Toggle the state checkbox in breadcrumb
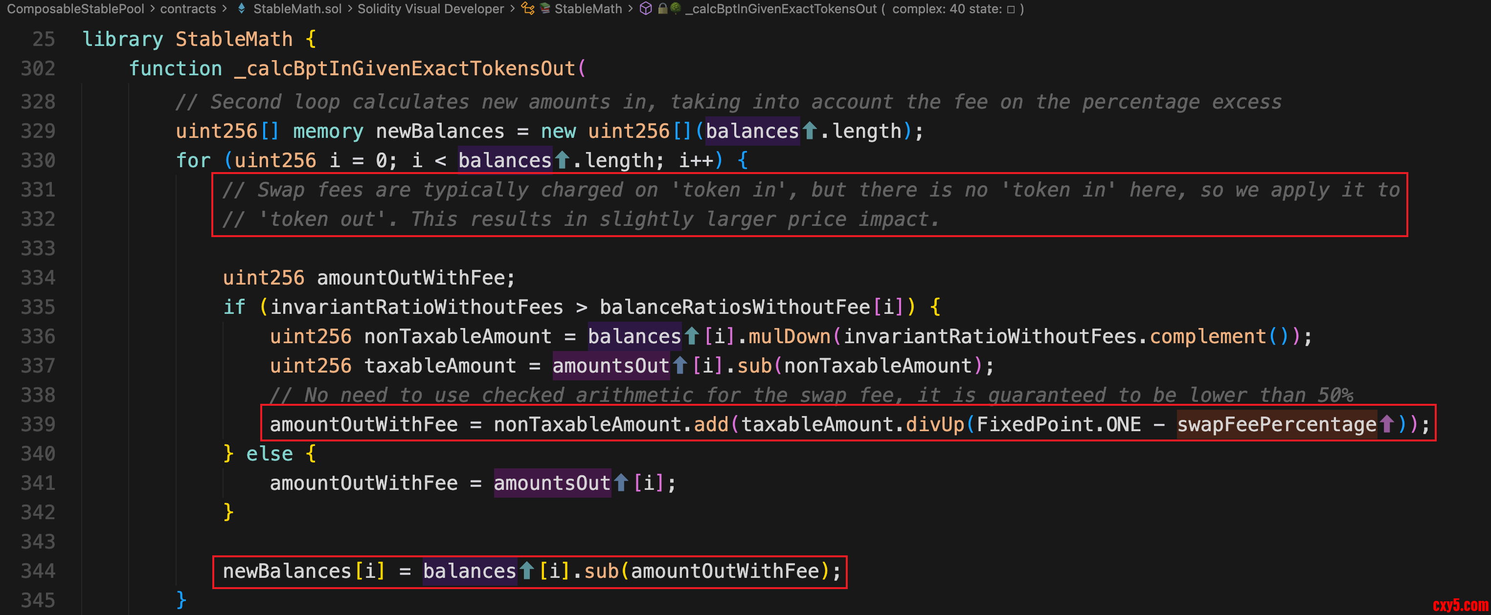1491x615 pixels. click(x=1011, y=9)
